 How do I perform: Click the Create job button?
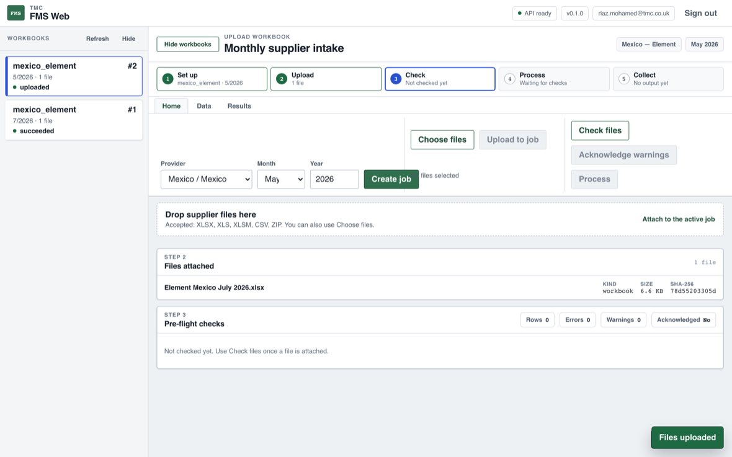[x=391, y=179]
